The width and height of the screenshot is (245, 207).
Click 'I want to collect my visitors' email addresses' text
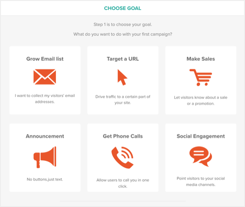pos(45,99)
